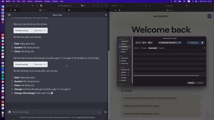
Task: Open the view options dropdown in file dialog
Action: pos(144,43)
